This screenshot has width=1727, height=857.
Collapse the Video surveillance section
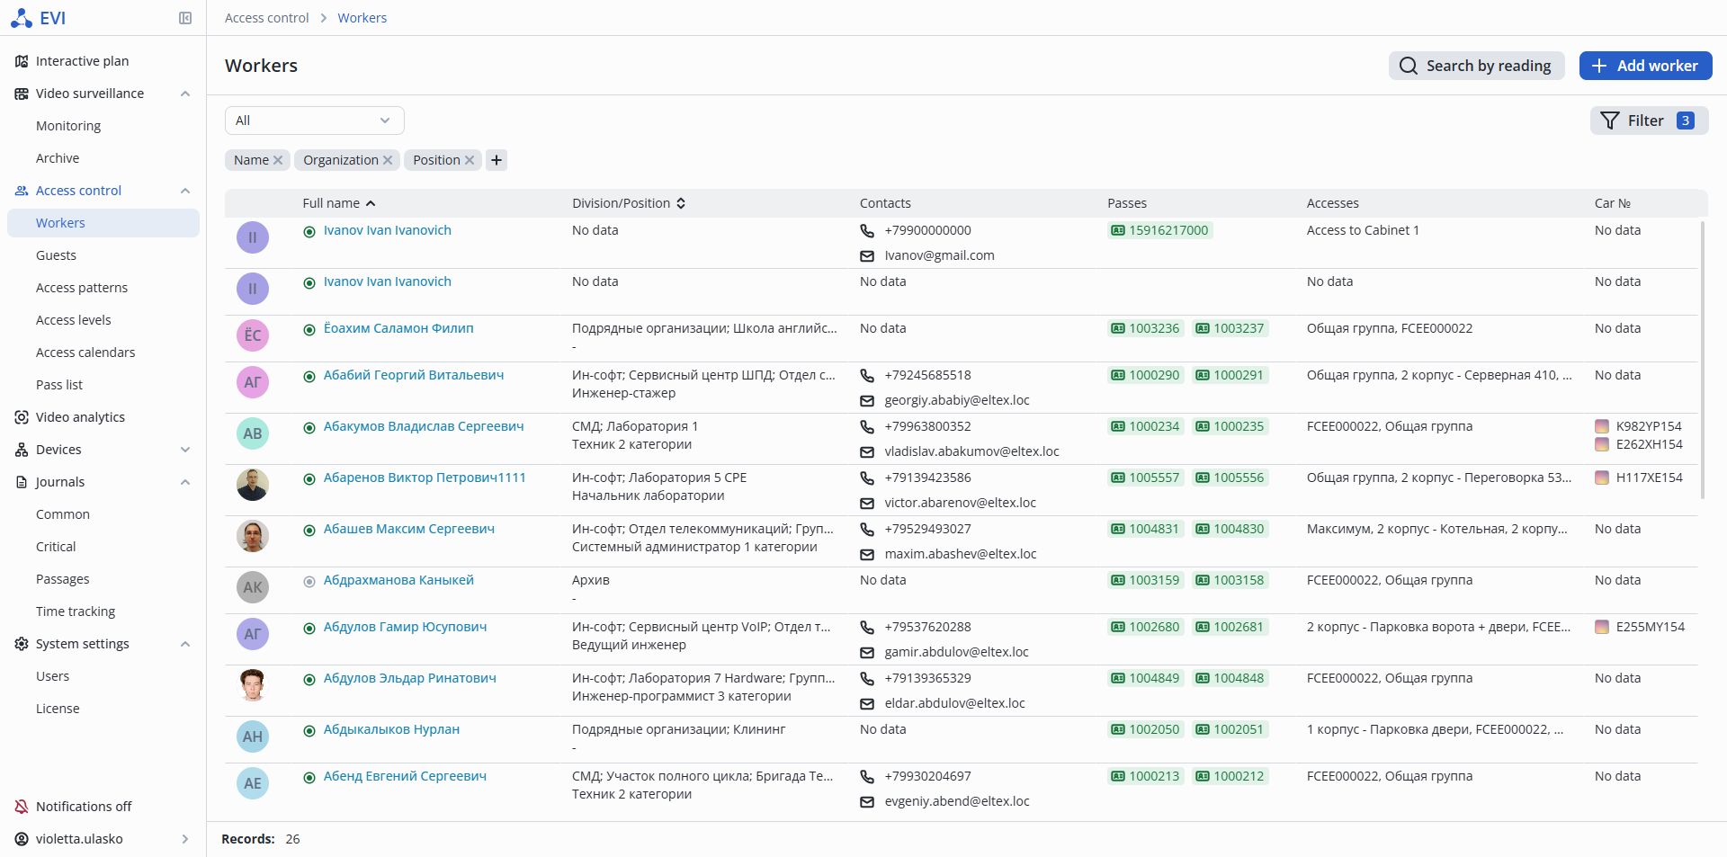[x=185, y=94]
